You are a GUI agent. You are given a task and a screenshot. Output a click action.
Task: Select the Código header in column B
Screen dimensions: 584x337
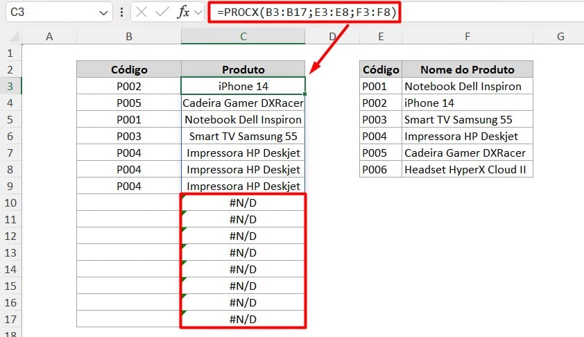129,69
